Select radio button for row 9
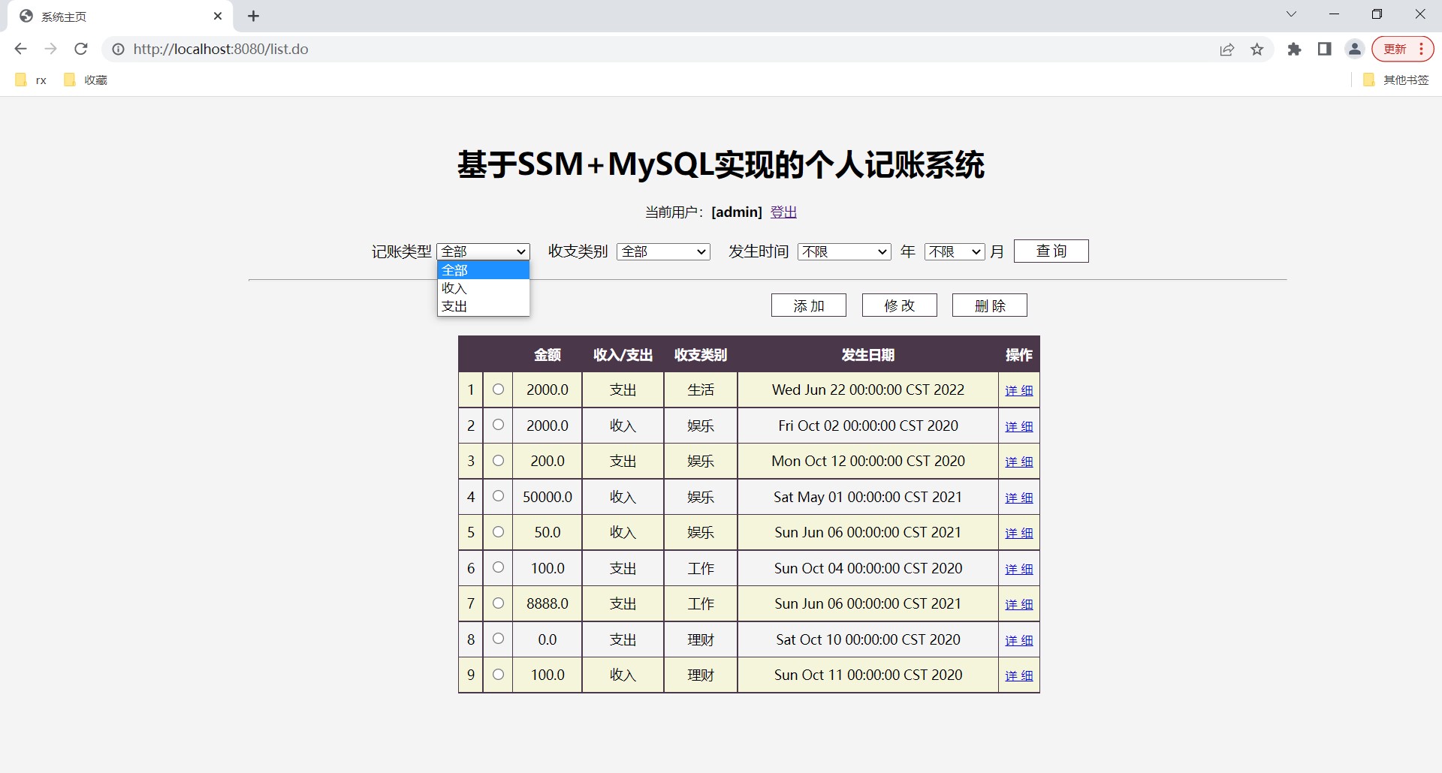Viewport: 1442px width, 773px height. coord(498,675)
